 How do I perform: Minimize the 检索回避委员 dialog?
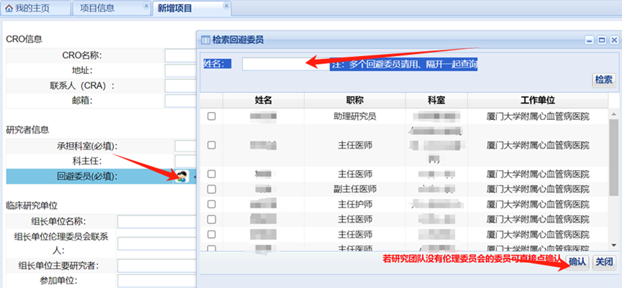point(589,40)
